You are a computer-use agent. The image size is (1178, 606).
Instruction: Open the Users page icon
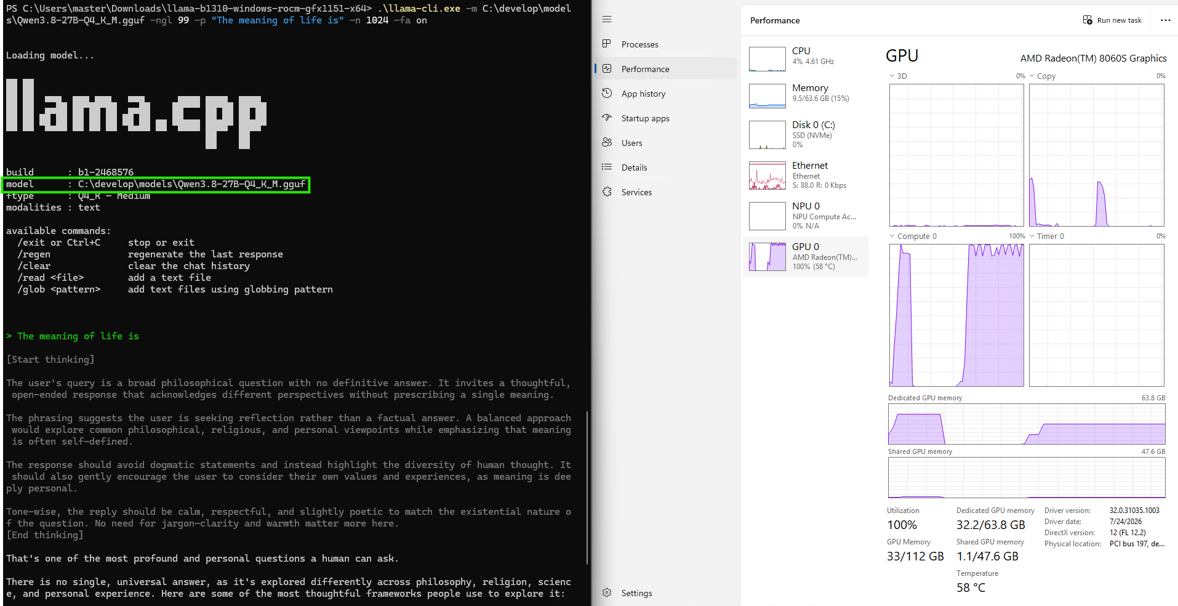tap(607, 143)
